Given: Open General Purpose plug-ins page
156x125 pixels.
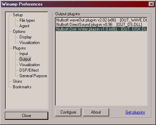Looking at the screenshot, I should [x=33, y=76].
